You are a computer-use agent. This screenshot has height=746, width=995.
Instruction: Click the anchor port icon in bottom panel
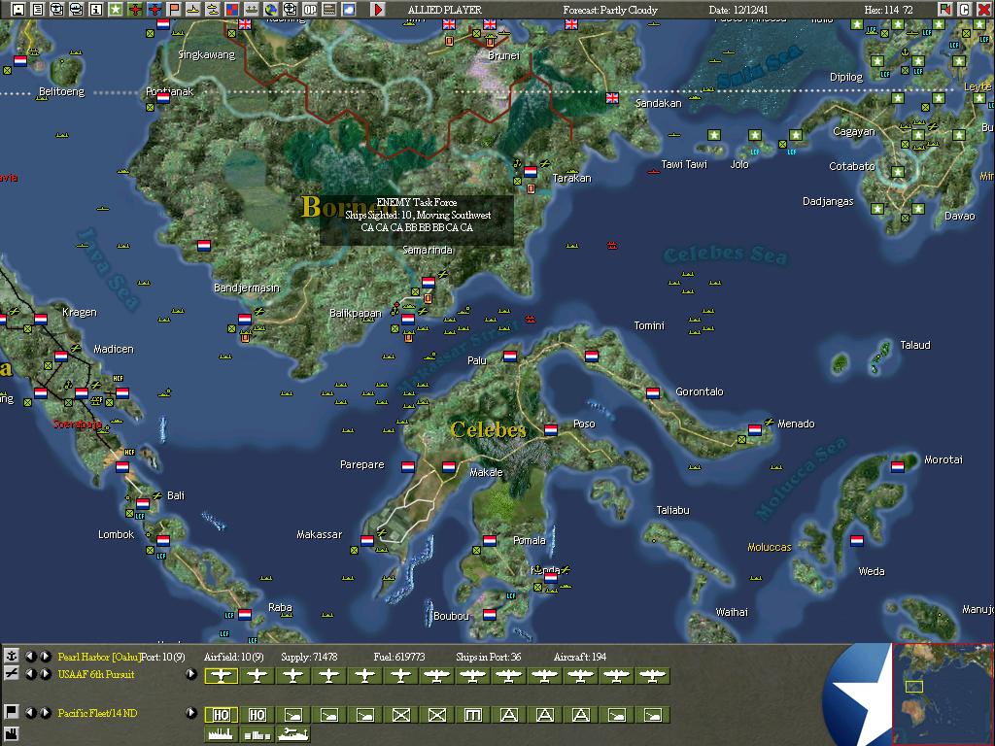click(x=11, y=656)
